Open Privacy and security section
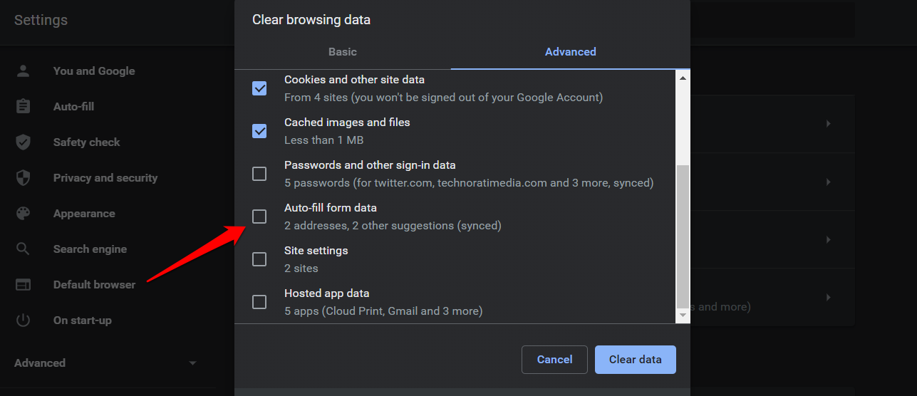This screenshot has height=396, width=917. [105, 177]
